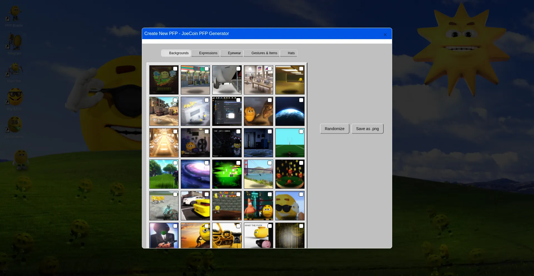Switch to the Expressions tab

coord(206,53)
